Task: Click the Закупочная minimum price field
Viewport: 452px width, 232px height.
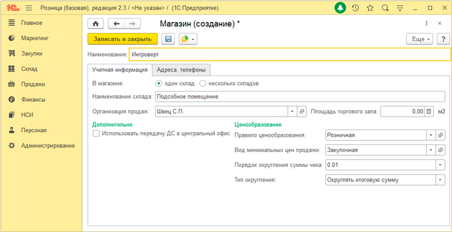Action: 376,150
